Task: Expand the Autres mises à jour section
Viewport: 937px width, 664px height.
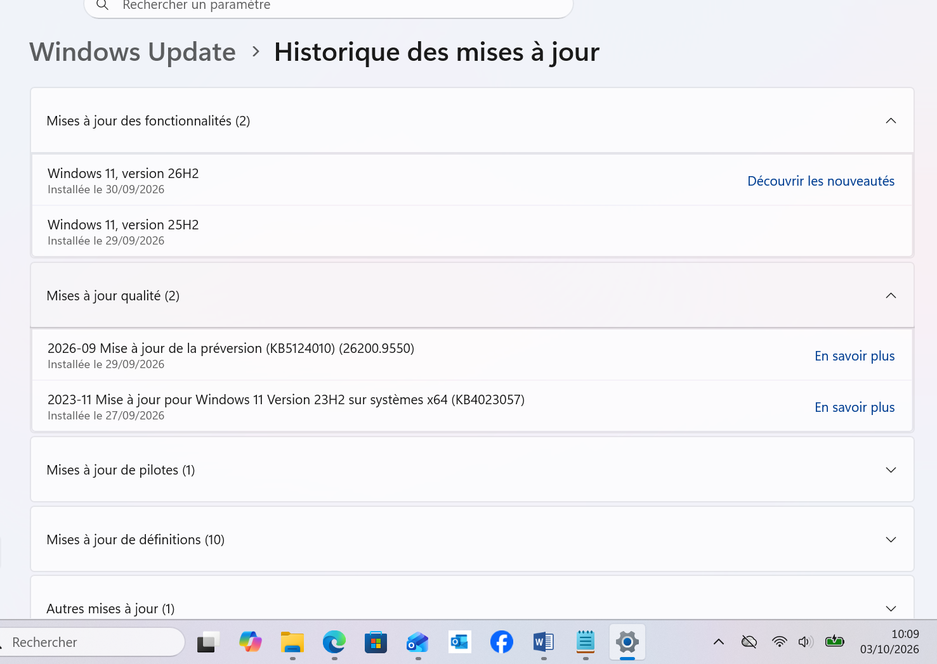Action: click(x=891, y=609)
